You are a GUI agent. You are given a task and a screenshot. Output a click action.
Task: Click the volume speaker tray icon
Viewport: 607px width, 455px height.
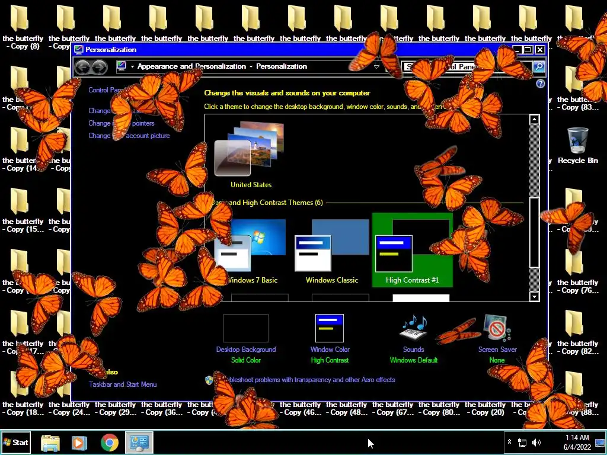click(536, 443)
